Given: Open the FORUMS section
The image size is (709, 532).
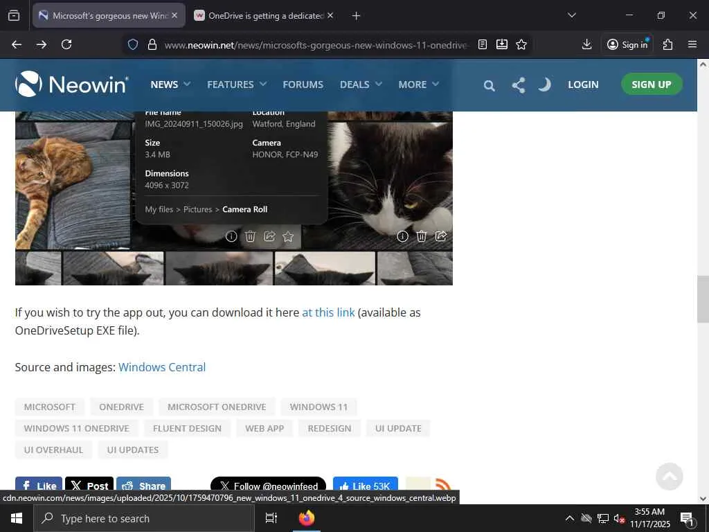Looking at the screenshot, I should click(x=303, y=85).
